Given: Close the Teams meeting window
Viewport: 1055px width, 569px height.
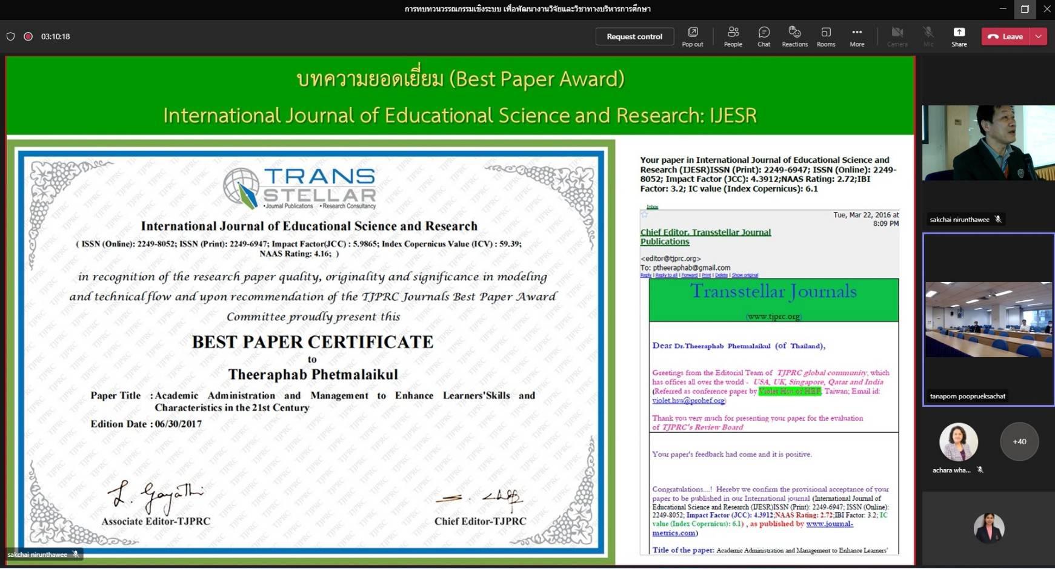Looking at the screenshot, I should (x=1047, y=8).
